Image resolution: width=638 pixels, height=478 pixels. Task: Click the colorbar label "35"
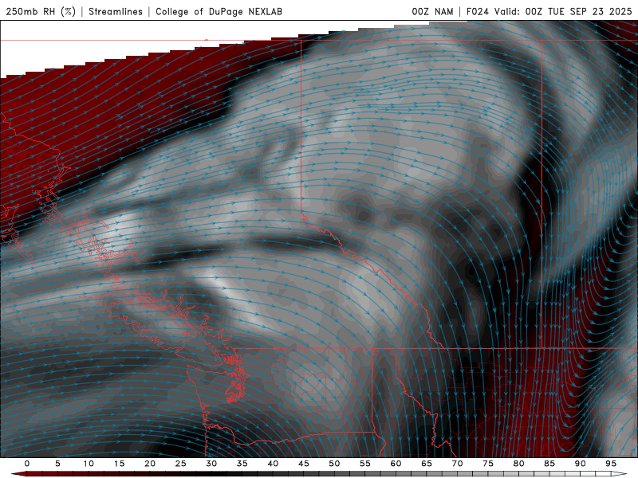pos(242,464)
